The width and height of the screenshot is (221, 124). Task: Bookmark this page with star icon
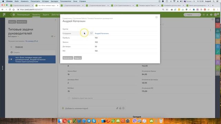tap(167, 10)
